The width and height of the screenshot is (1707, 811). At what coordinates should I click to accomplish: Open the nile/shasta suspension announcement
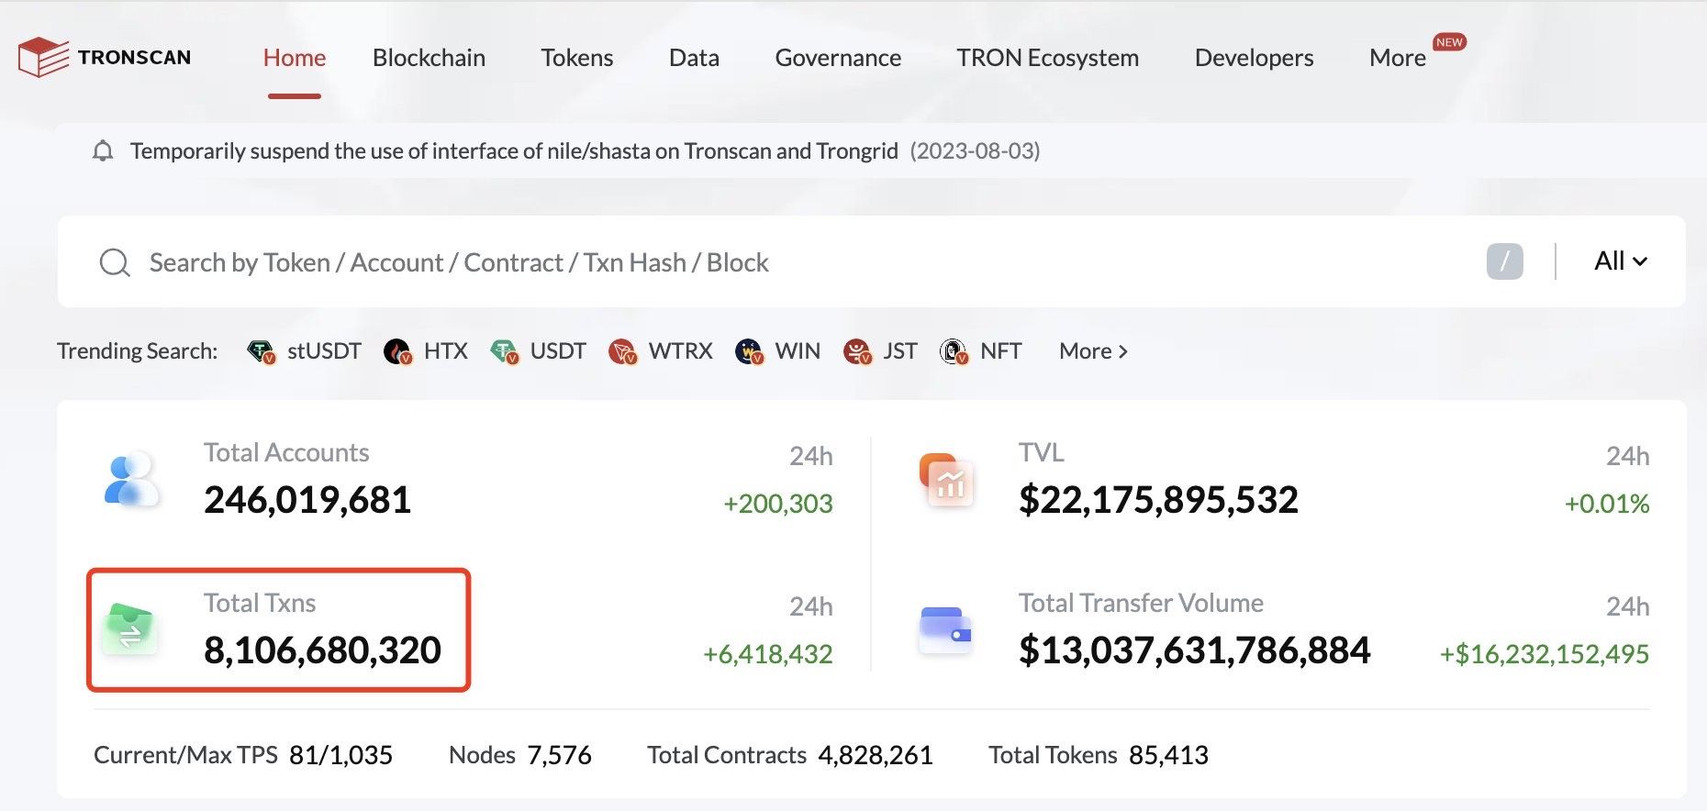[514, 151]
